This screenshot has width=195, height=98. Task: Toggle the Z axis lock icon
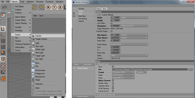click(60, 7)
